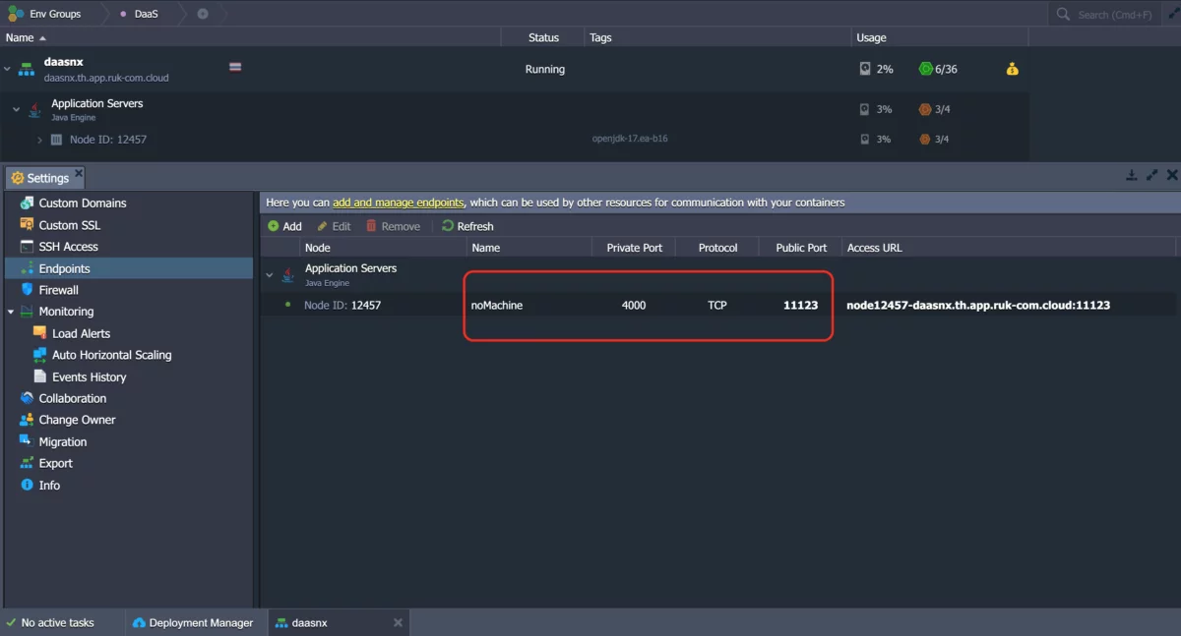Collapse the daasnx environment row
Screen dimensions: 1181x636
pos(8,69)
